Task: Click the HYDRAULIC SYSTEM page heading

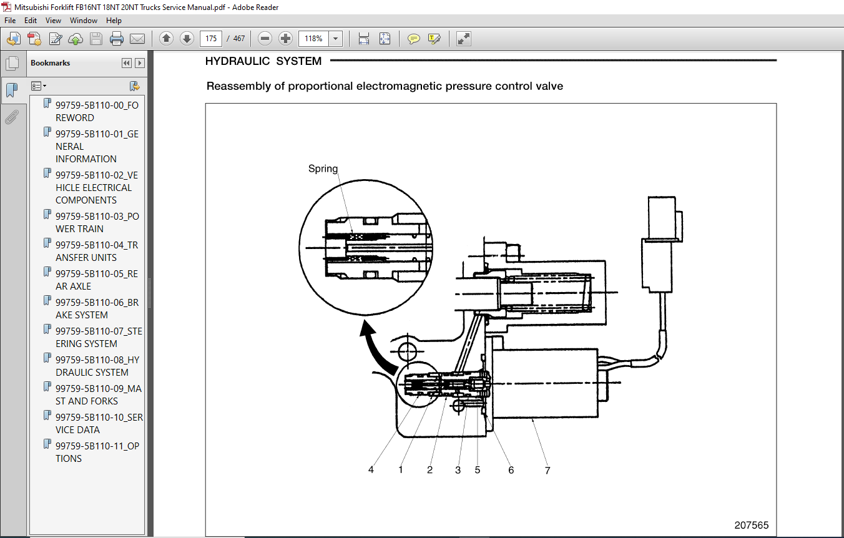Action: click(263, 61)
